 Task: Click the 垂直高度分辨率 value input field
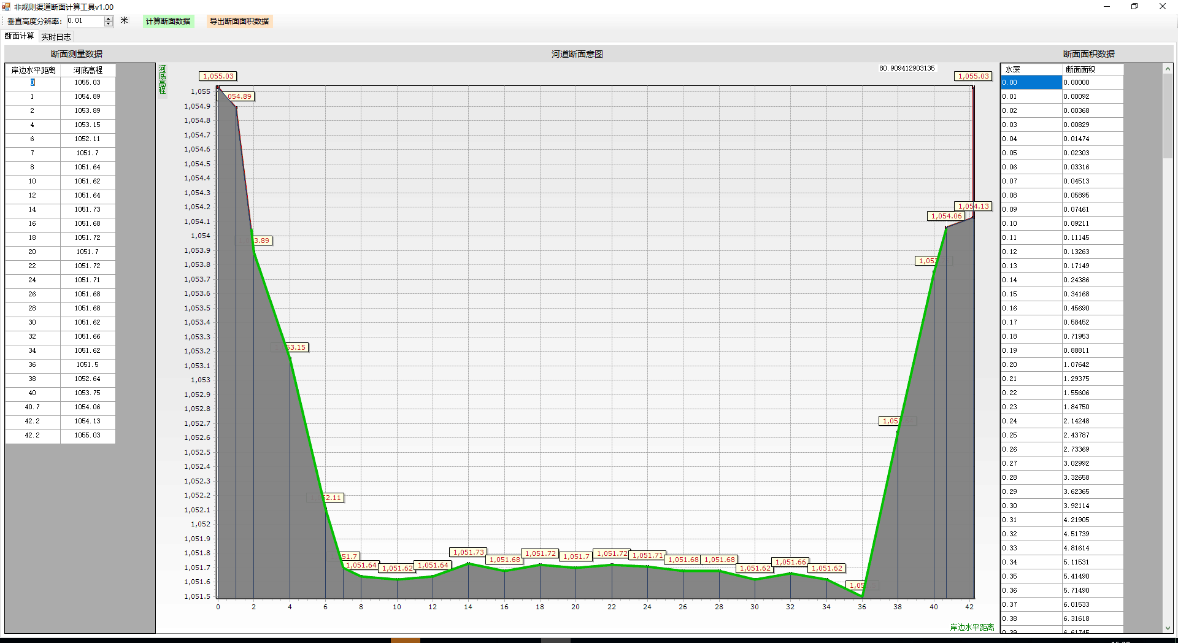pyautogui.click(x=85, y=21)
